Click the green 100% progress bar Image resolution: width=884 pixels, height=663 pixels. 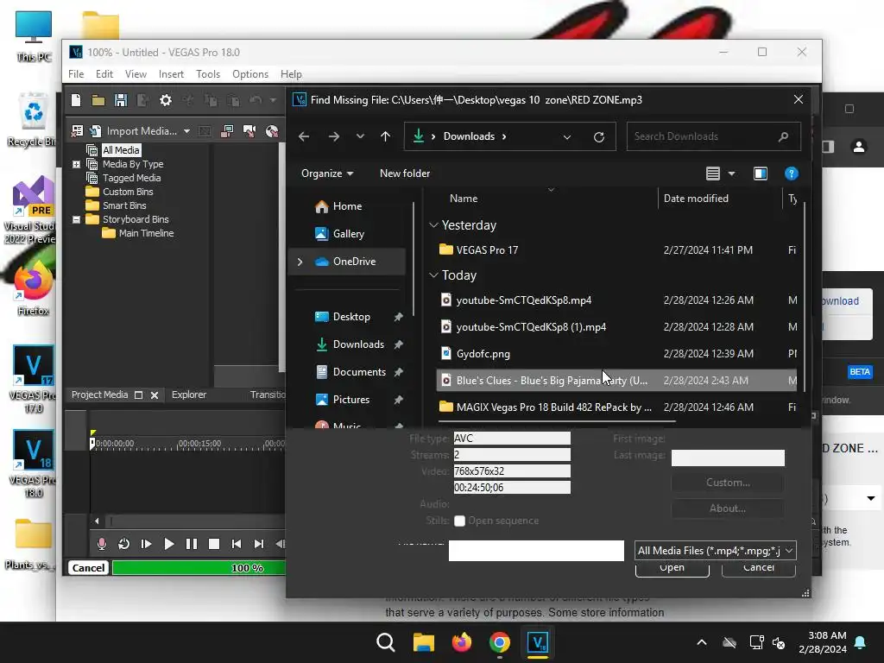(x=199, y=568)
